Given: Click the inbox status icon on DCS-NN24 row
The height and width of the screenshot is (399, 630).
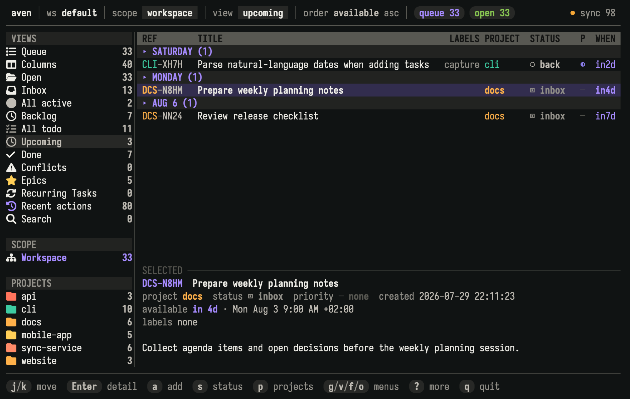Looking at the screenshot, I should coord(532,116).
